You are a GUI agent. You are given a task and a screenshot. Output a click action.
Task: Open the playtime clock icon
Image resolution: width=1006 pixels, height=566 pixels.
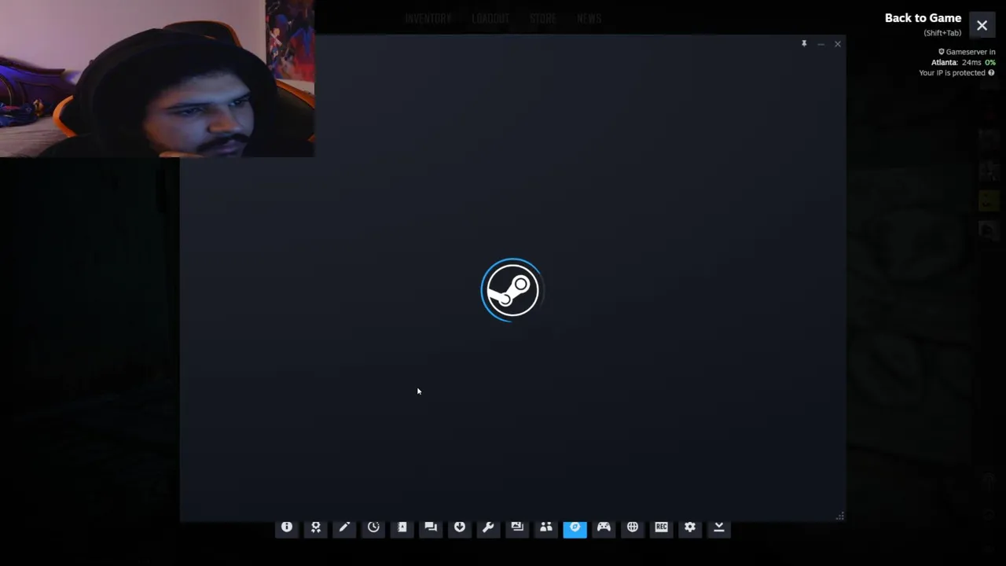coord(373,527)
